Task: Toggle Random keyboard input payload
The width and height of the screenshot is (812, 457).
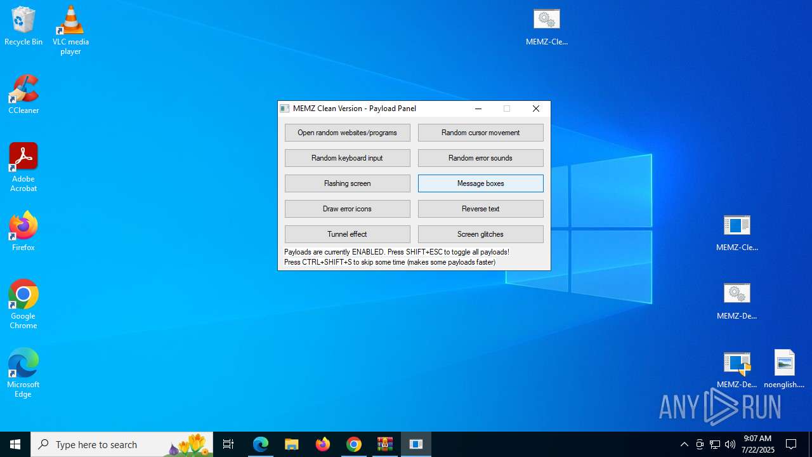Action: click(348, 158)
